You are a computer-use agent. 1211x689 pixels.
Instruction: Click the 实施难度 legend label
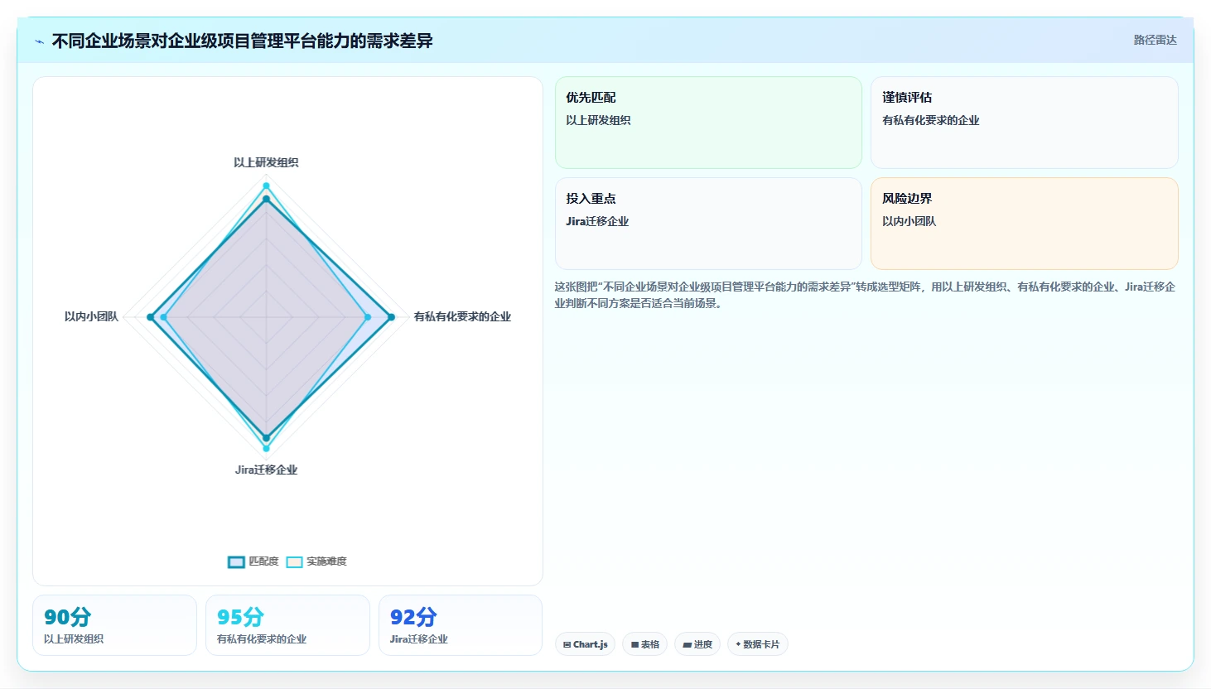[326, 561]
